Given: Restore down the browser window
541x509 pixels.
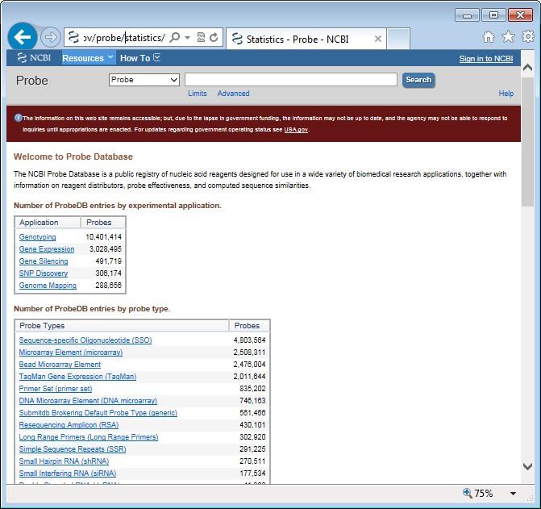Looking at the screenshot, I should [493, 15].
